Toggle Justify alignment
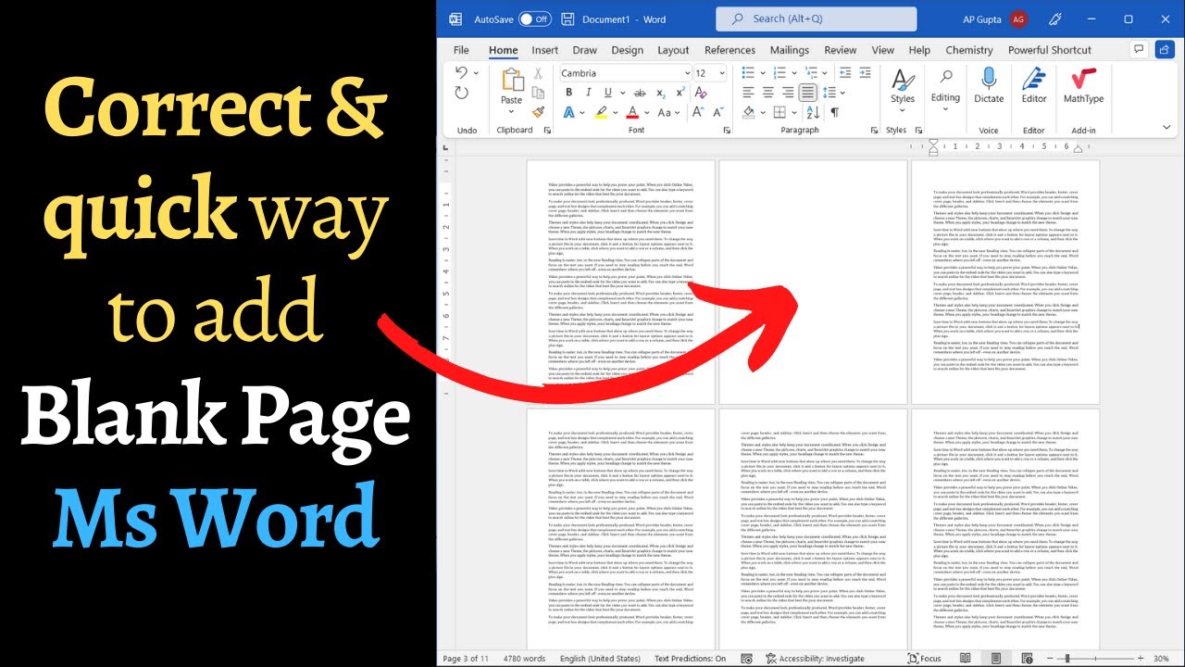Viewport: 1185px width, 667px height. (808, 93)
